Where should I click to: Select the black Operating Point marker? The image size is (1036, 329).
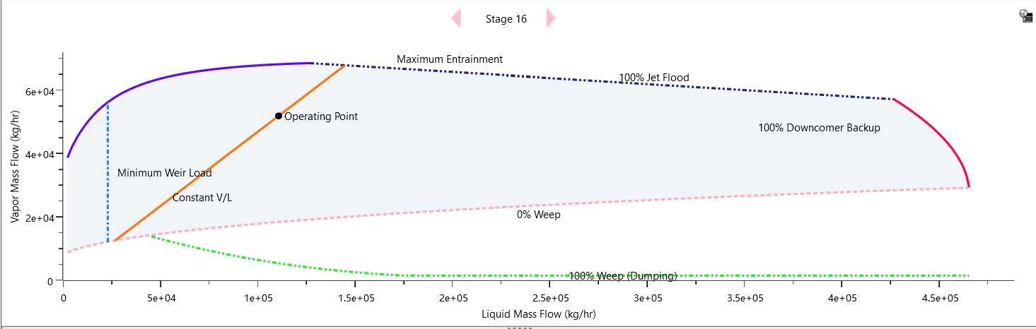tap(279, 116)
